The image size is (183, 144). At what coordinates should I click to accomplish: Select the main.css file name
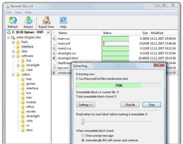pos(64,39)
